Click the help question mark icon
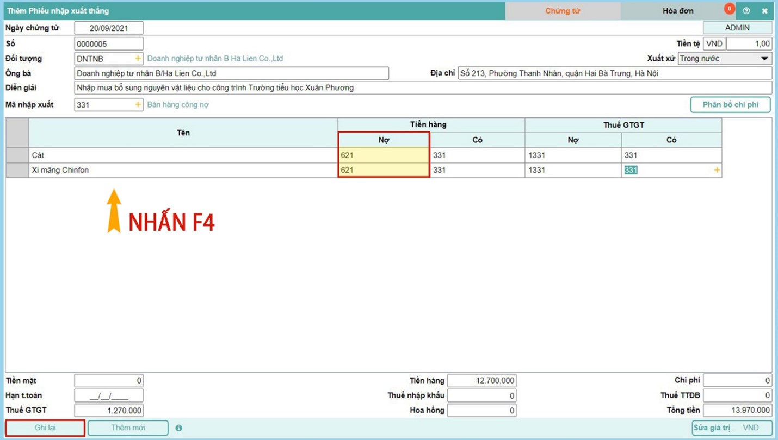 [746, 11]
